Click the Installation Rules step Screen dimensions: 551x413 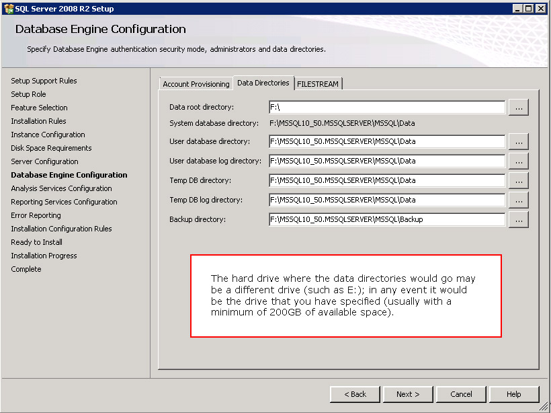[x=39, y=121]
